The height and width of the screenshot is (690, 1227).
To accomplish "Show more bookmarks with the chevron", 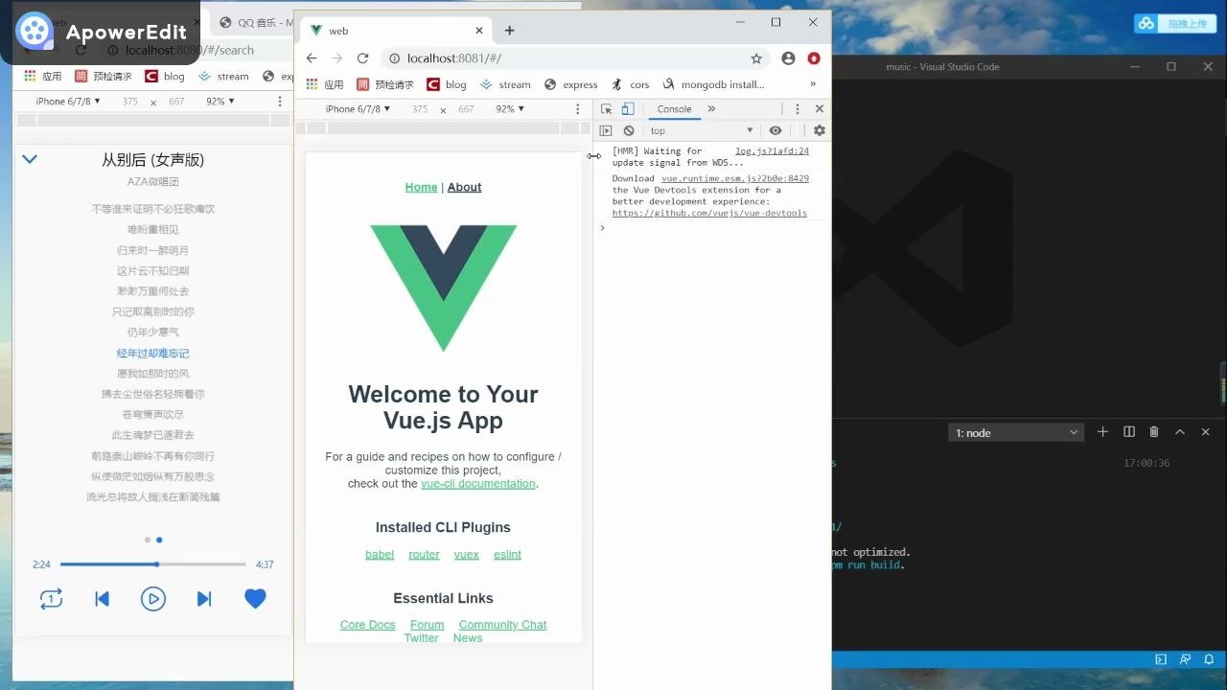I will [x=813, y=84].
